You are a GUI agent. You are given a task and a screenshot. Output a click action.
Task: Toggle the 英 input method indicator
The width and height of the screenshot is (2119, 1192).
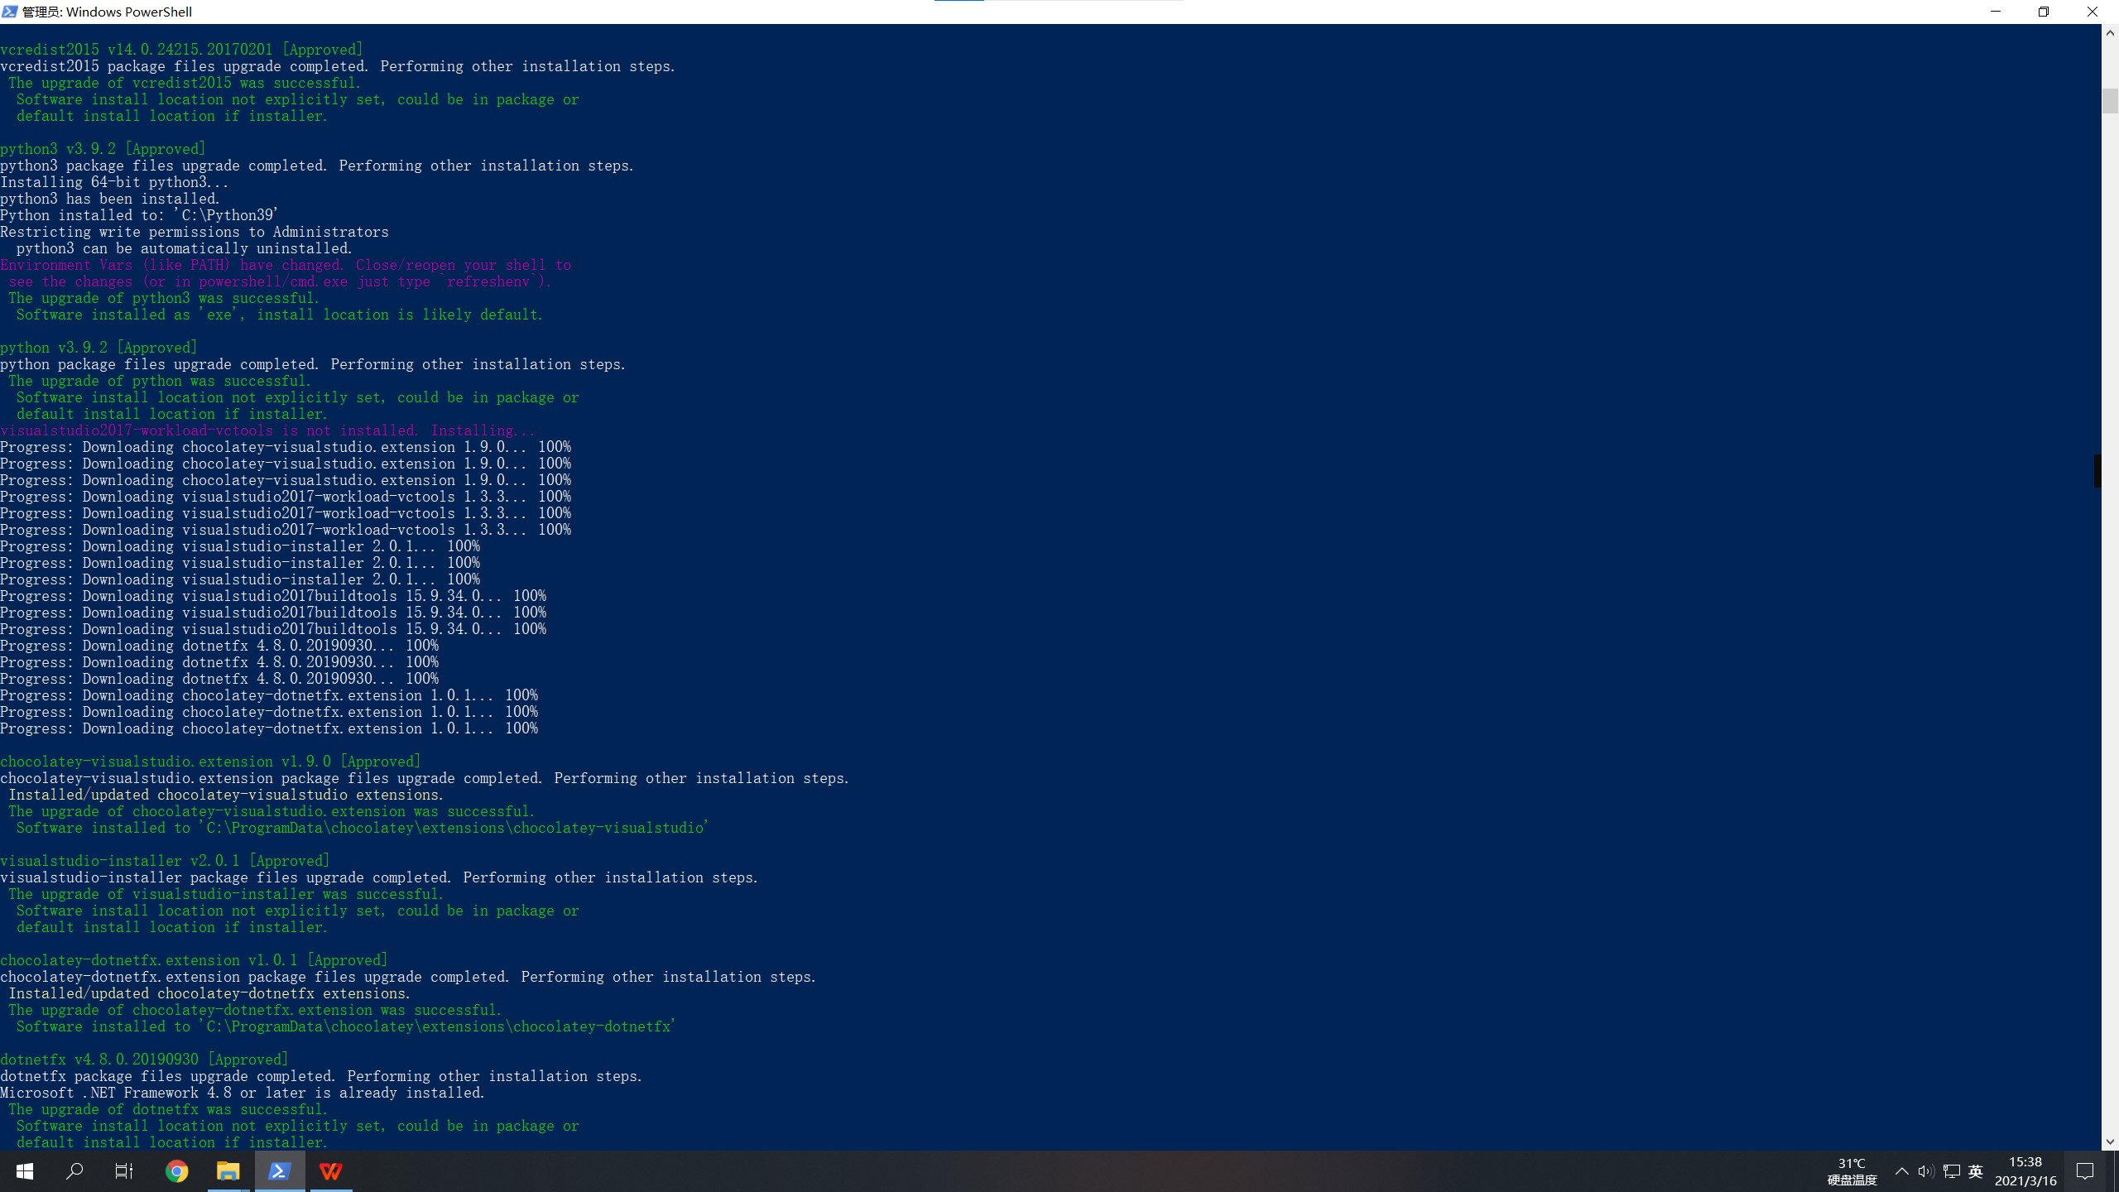pyautogui.click(x=1976, y=1171)
